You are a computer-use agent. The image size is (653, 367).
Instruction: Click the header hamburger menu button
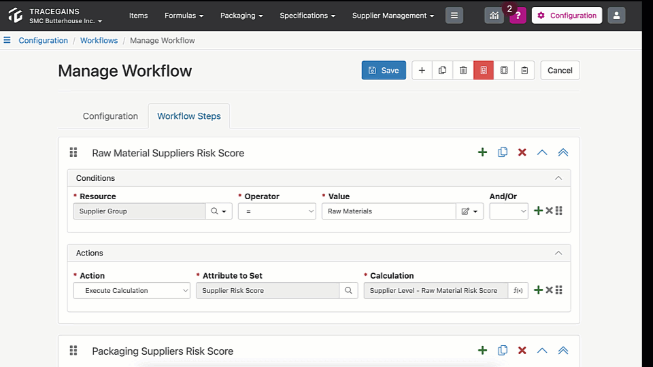tap(454, 16)
